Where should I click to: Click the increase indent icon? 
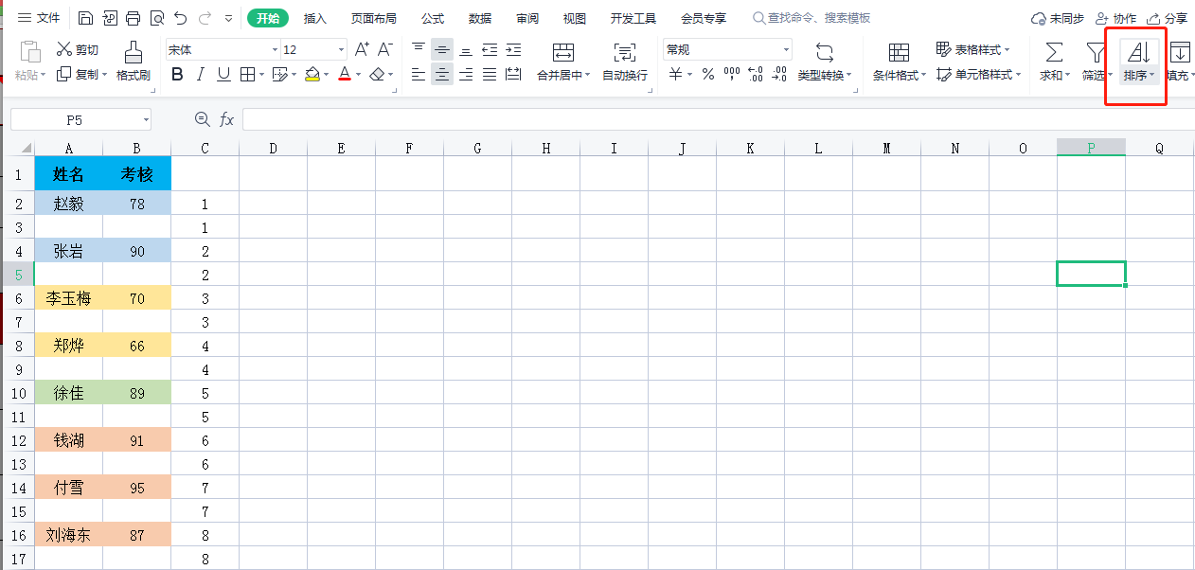click(x=513, y=49)
